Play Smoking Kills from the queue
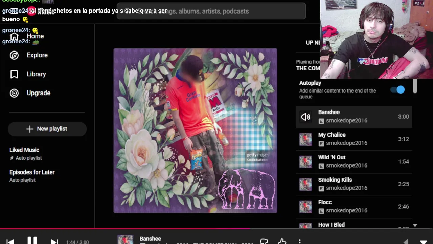 coord(354,184)
